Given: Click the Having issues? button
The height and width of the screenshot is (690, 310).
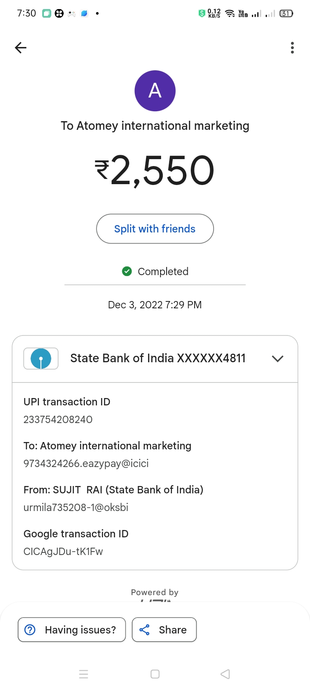Looking at the screenshot, I should pos(72,630).
